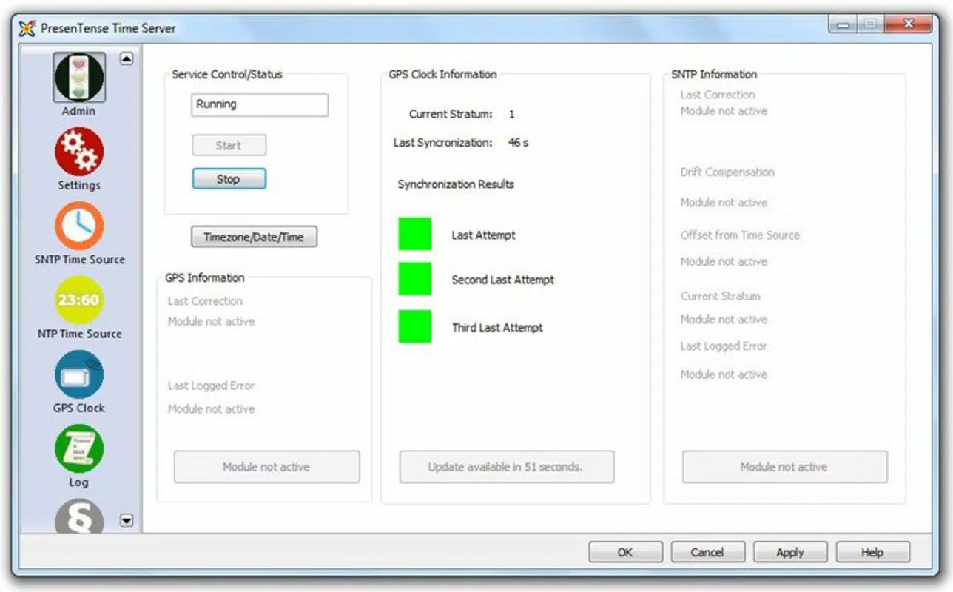Image resolution: width=953 pixels, height=592 pixels.
Task: Open the Settings gears icon
Action: click(x=79, y=151)
